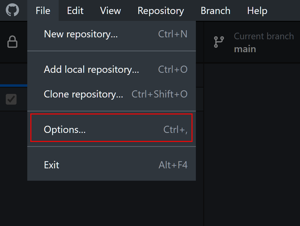Open Options... from the File menu
300x226 pixels.
[x=112, y=130]
